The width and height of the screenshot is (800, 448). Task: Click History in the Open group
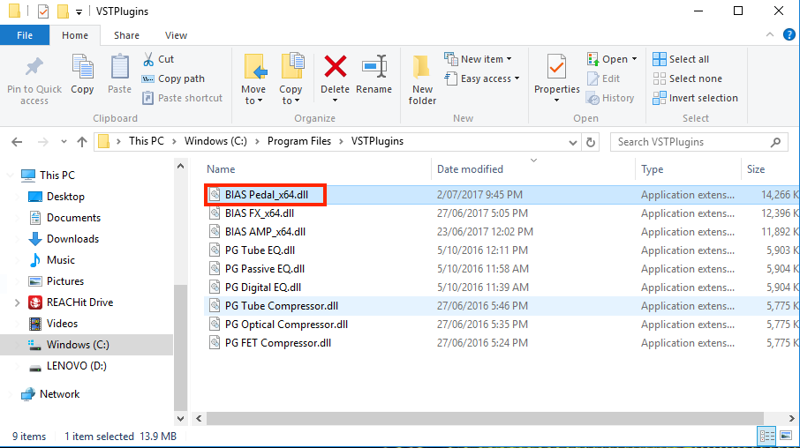[610, 98]
